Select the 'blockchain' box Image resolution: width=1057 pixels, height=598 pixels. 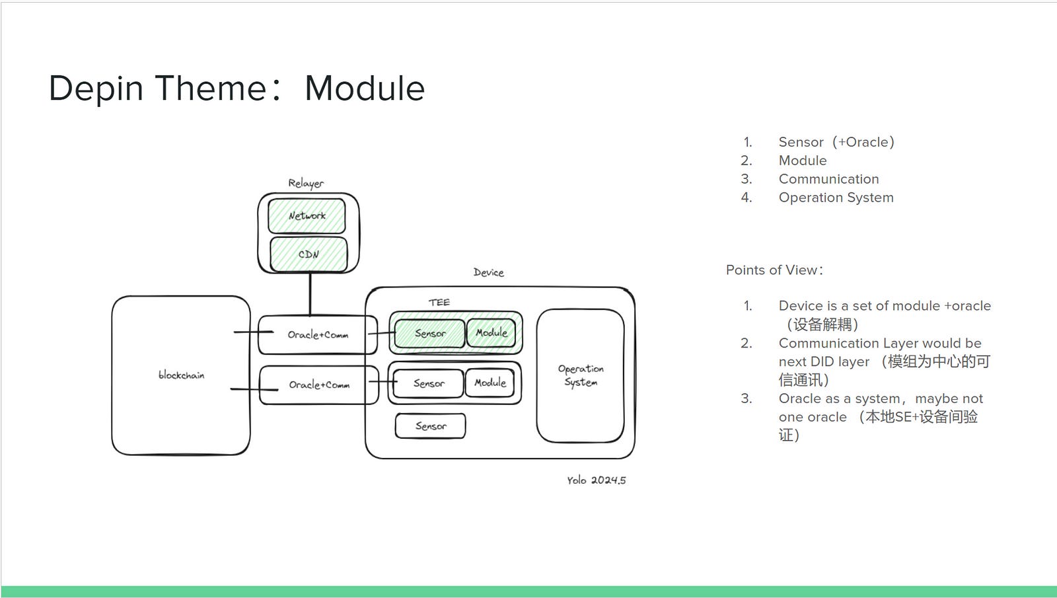pos(181,375)
